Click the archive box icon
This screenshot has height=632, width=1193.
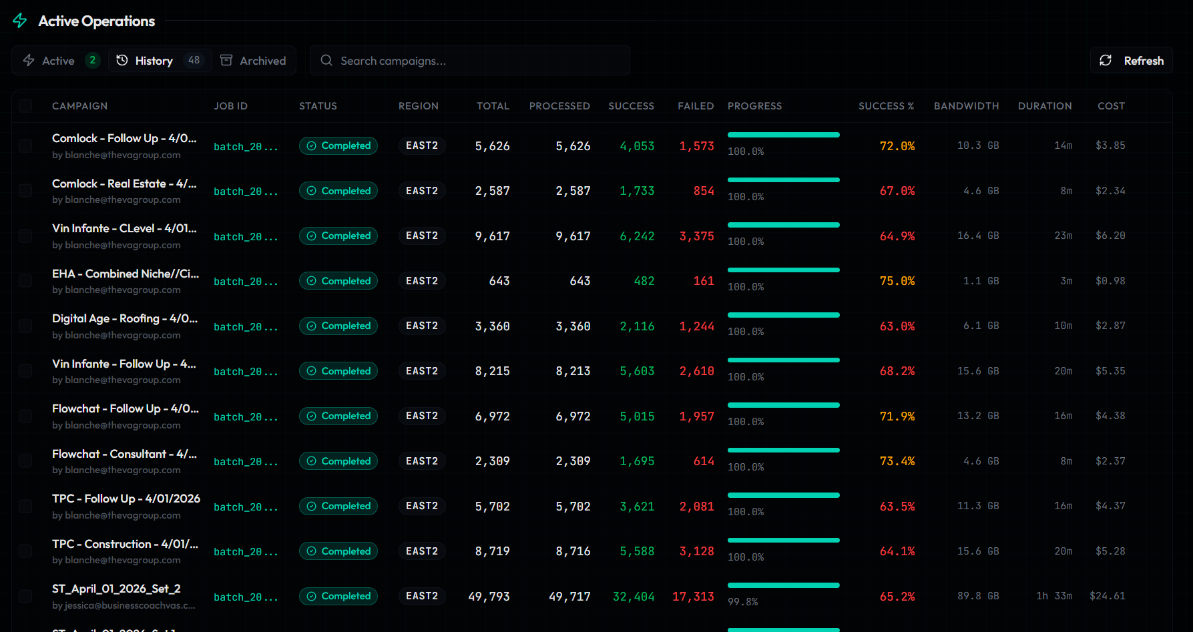pos(226,60)
